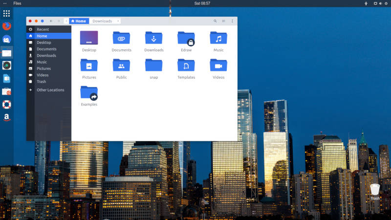Click the left path-scroll chevron before Home
Viewport: 391px width, 220px height.
point(66,21)
